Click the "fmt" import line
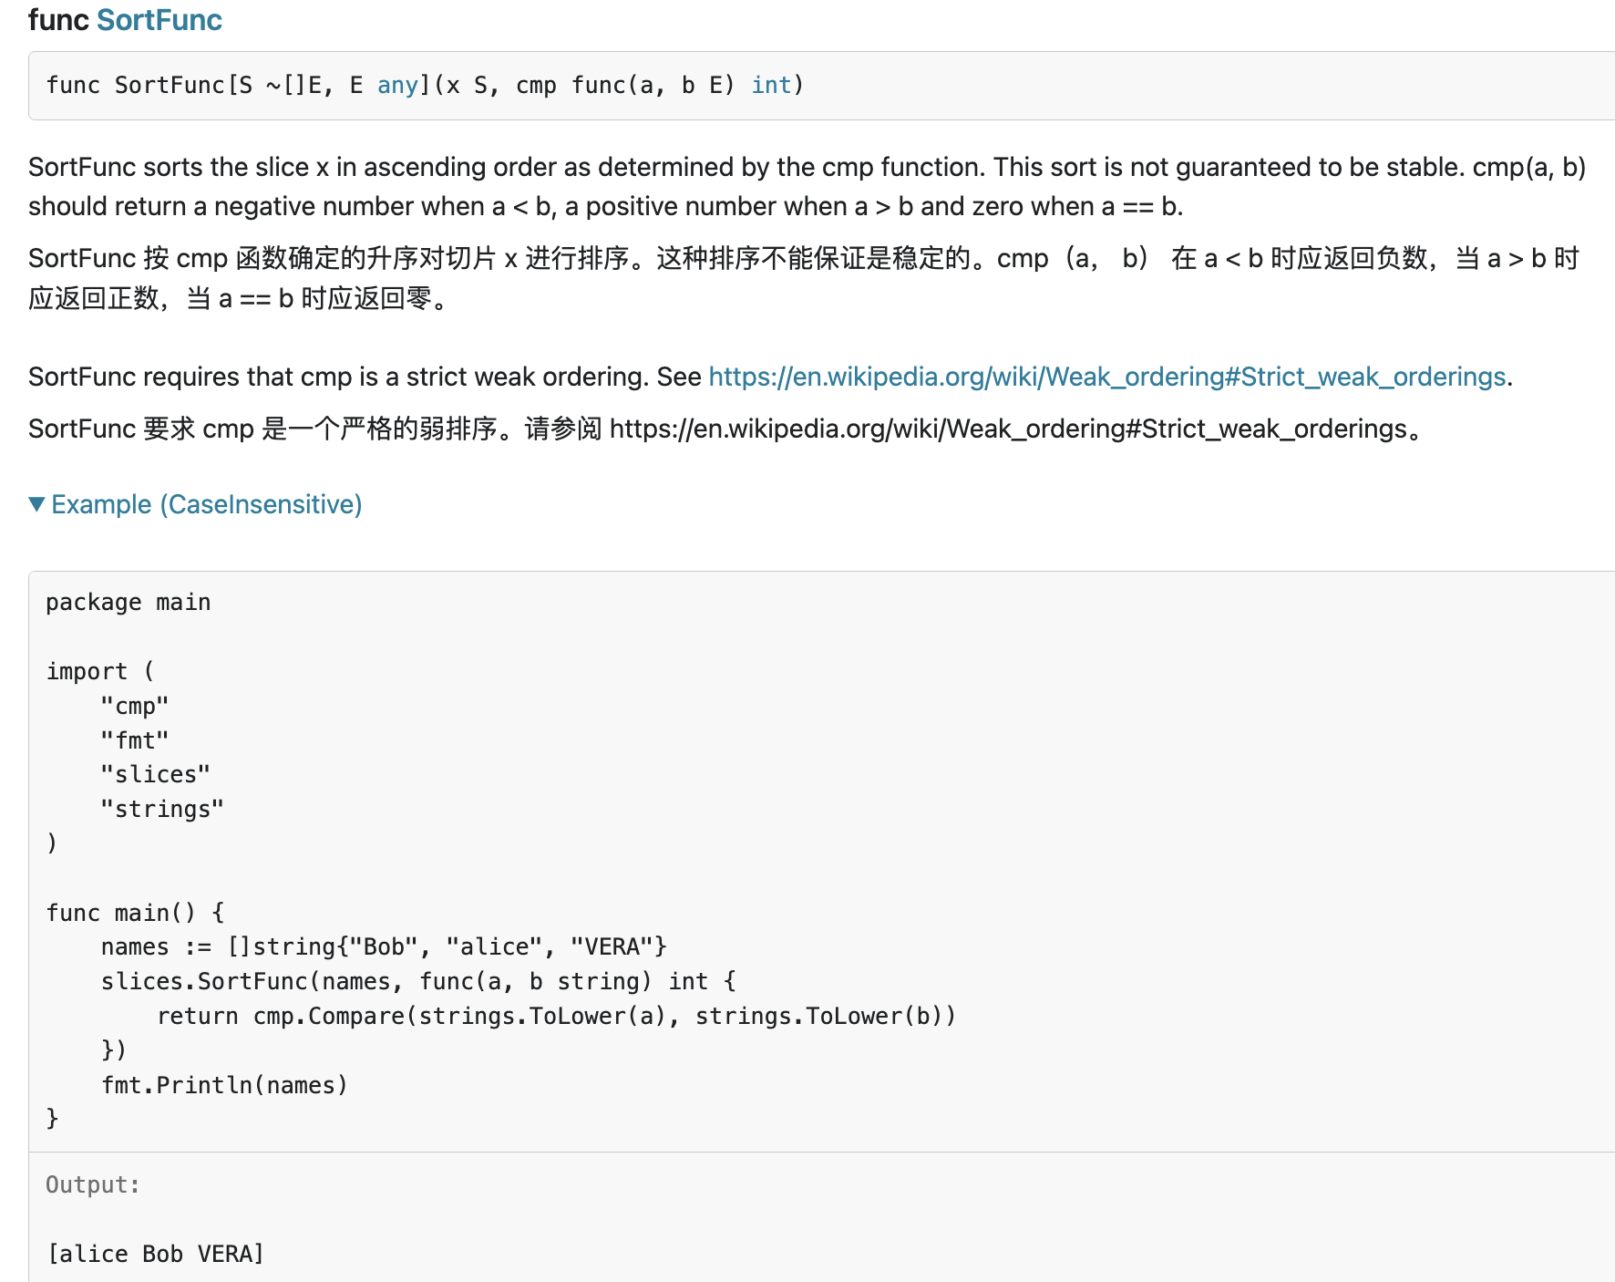The height and width of the screenshot is (1282, 1615). coord(135,740)
